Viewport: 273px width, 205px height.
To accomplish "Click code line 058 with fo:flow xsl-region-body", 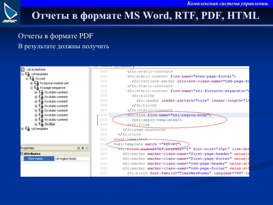I will coord(169,115).
